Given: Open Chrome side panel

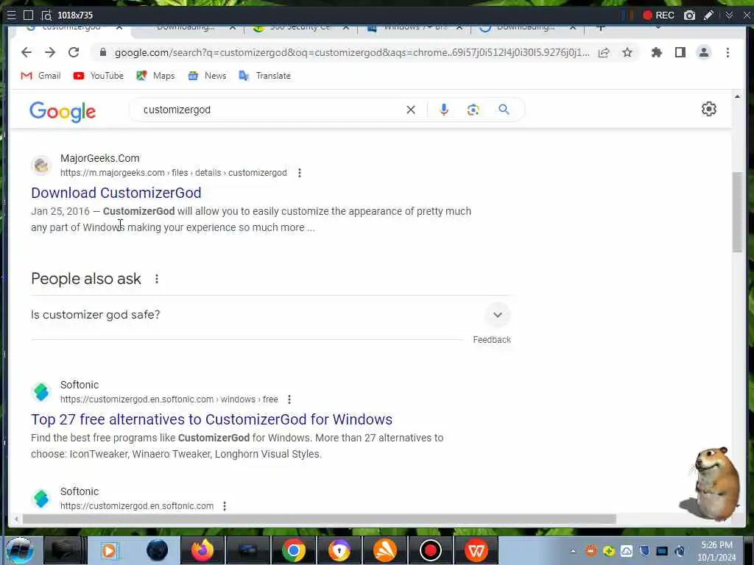Looking at the screenshot, I should 680,52.
